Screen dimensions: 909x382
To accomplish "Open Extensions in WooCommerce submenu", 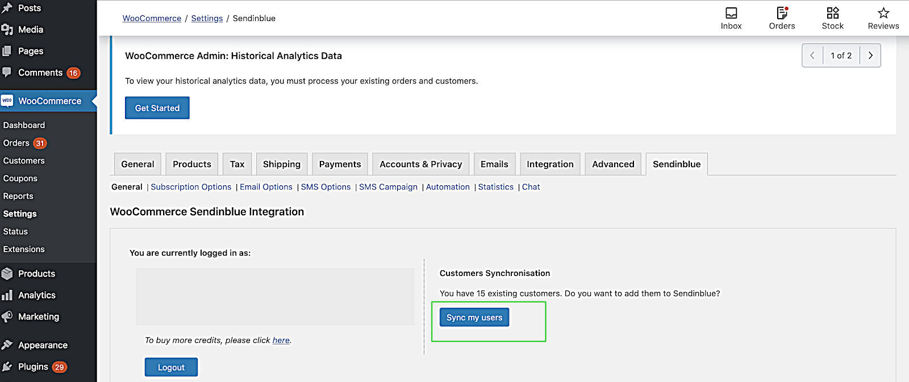I will (x=24, y=249).
